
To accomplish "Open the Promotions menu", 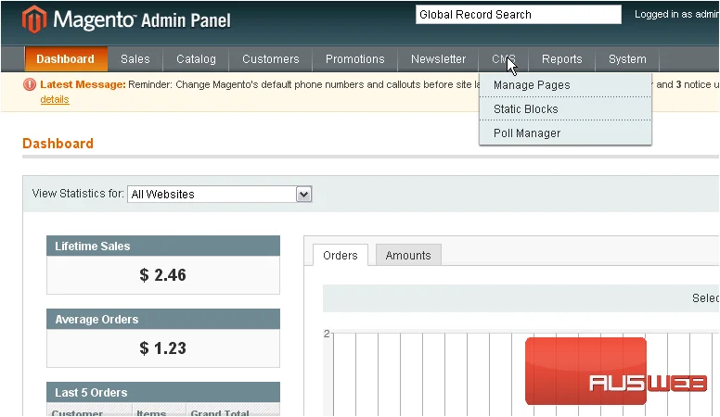I will click(x=355, y=58).
